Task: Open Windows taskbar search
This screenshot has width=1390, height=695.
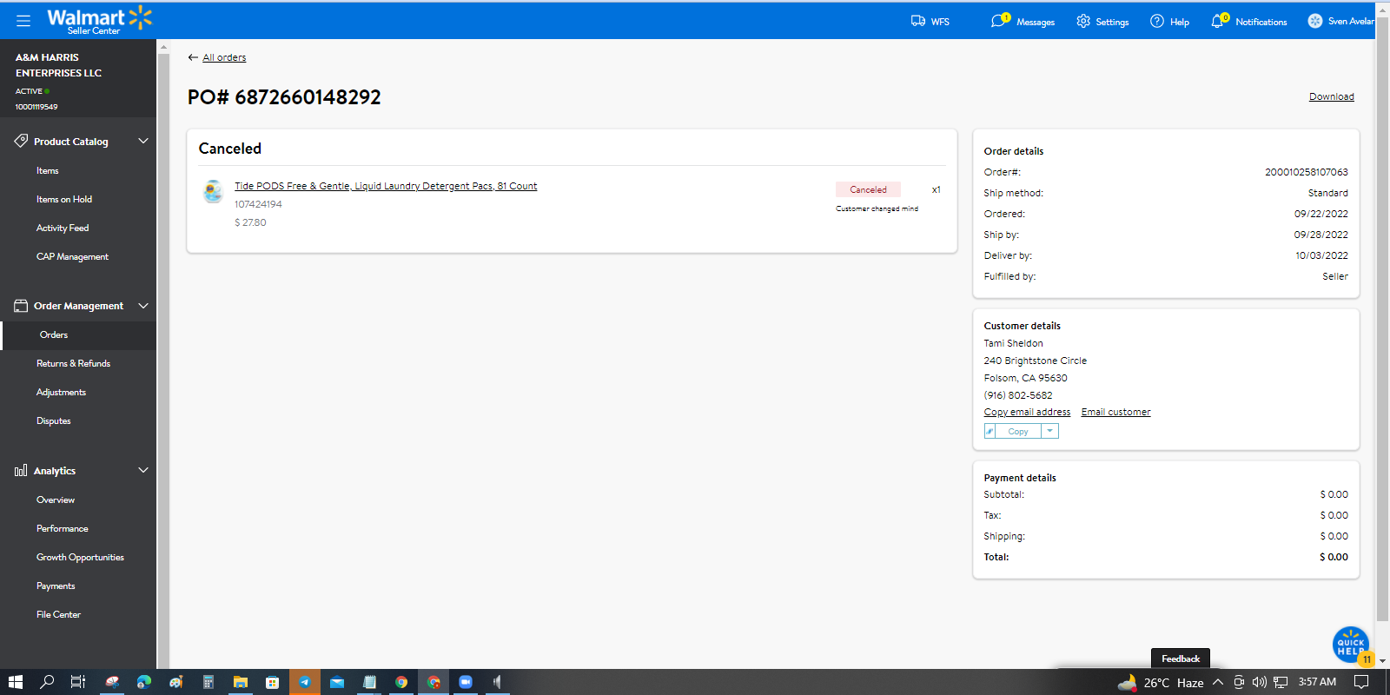Action: 47,682
